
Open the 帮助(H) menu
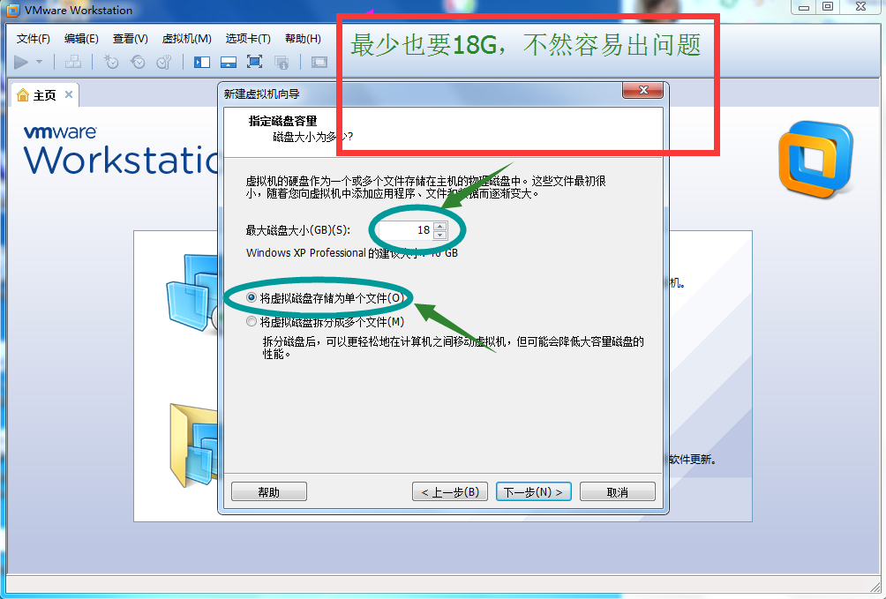[303, 39]
